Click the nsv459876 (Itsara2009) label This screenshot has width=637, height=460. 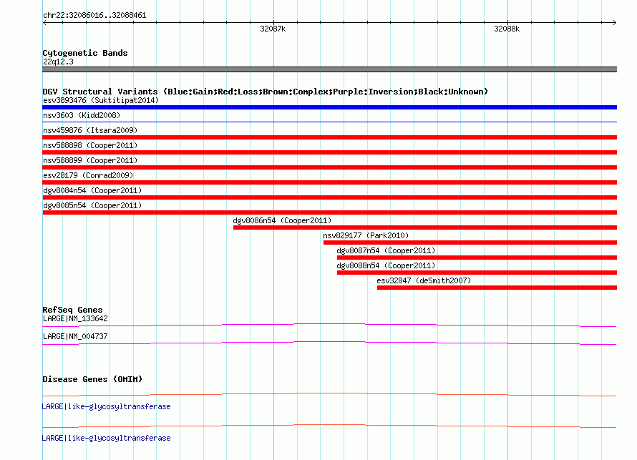click(x=90, y=130)
